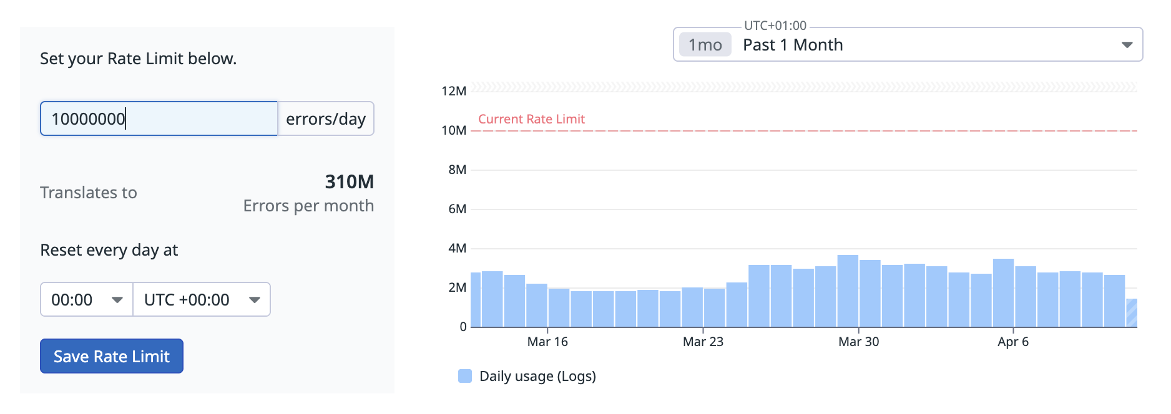1171x414 pixels.
Task: Click the errors/day unit label beside the input
Action: (x=326, y=119)
